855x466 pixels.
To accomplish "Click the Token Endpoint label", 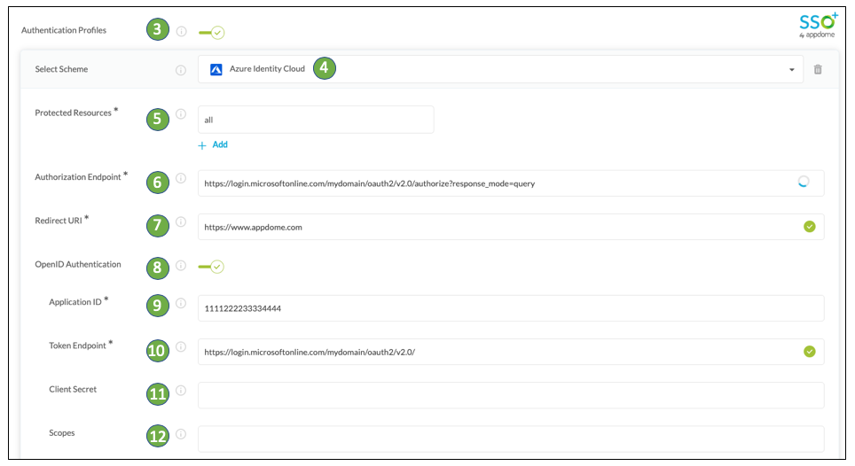I will coord(77,346).
